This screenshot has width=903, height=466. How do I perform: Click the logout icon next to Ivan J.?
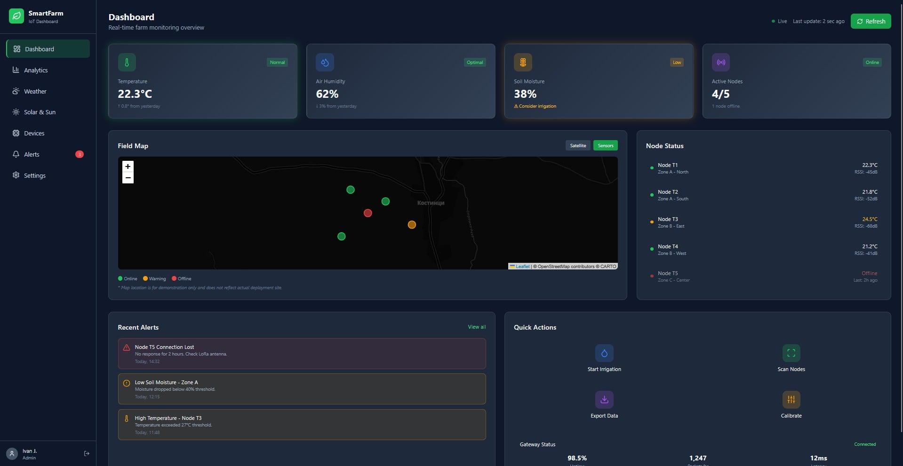87,453
